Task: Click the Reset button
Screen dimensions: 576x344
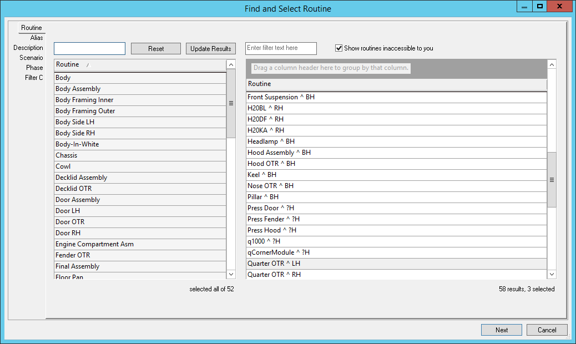Action: [156, 49]
